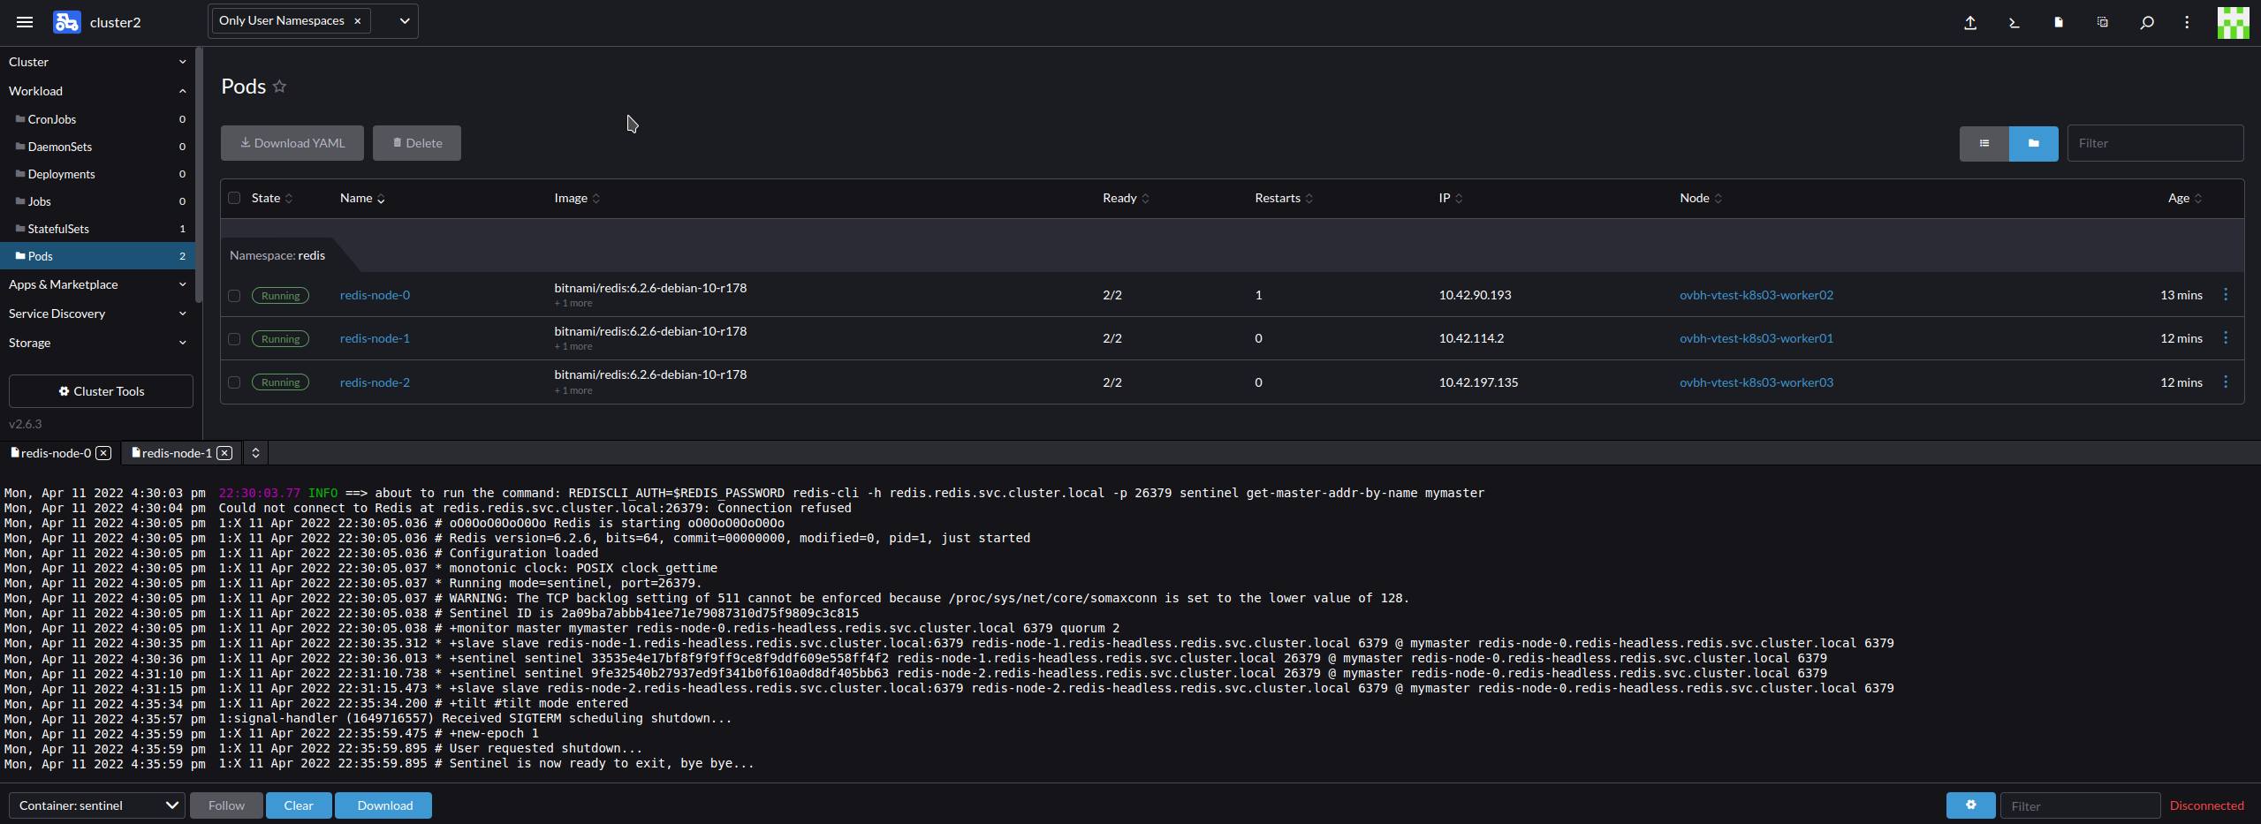Import YAML using the upload icon
The image size is (2261, 824).
[1969, 22]
